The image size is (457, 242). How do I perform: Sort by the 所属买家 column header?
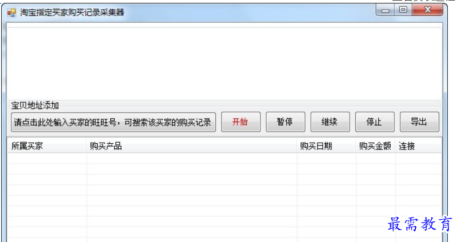coord(47,146)
